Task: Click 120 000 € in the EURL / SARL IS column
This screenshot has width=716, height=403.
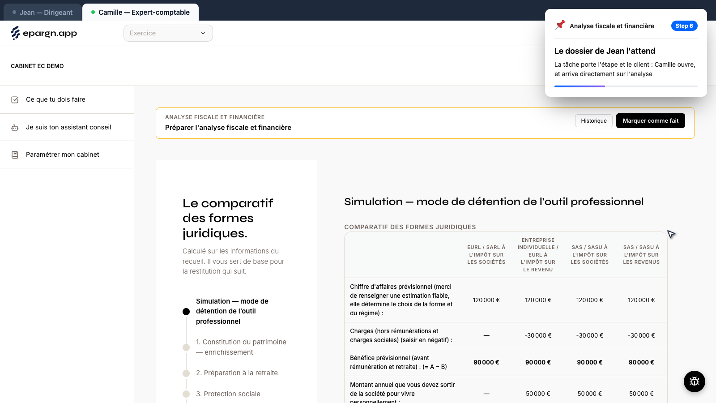Action: [x=486, y=300]
